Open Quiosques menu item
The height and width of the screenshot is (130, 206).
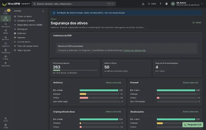click(29, 29)
